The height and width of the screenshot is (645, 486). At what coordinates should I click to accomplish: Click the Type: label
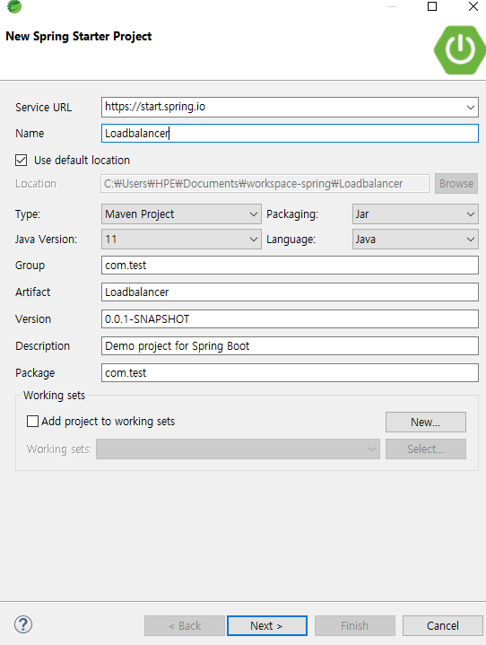click(x=28, y=214)
